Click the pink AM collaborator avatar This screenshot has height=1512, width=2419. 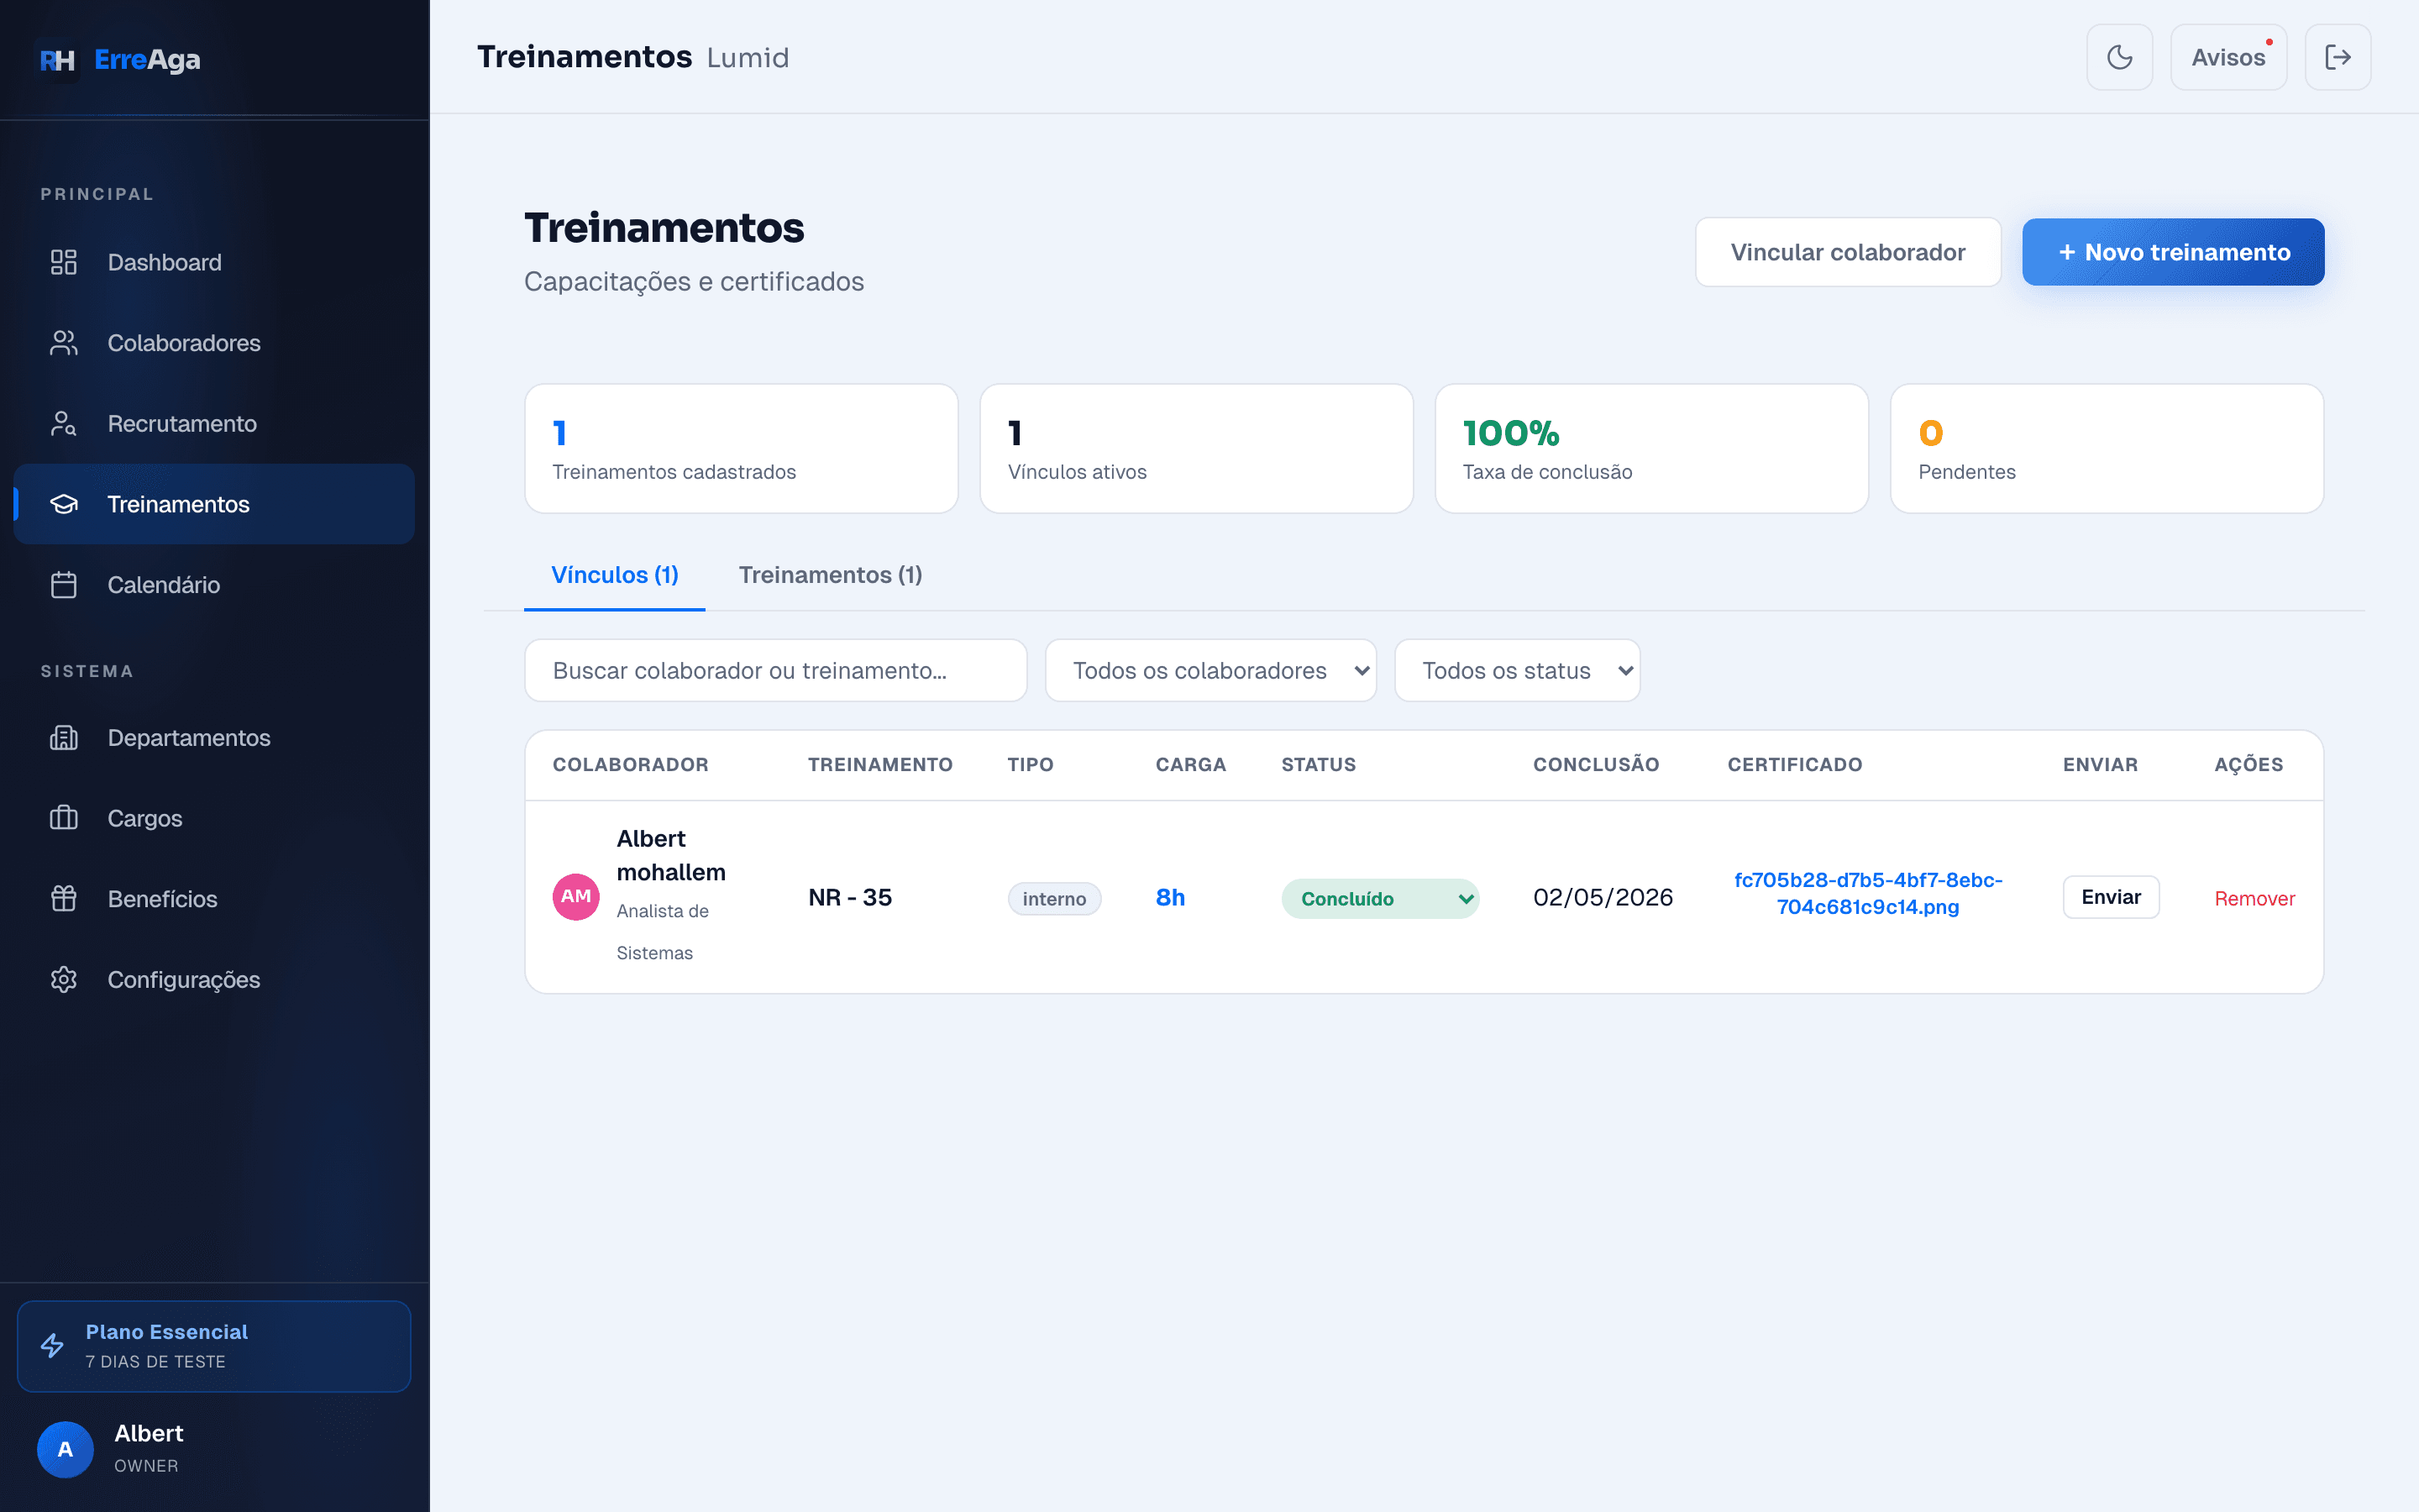(x=575, y=896)
